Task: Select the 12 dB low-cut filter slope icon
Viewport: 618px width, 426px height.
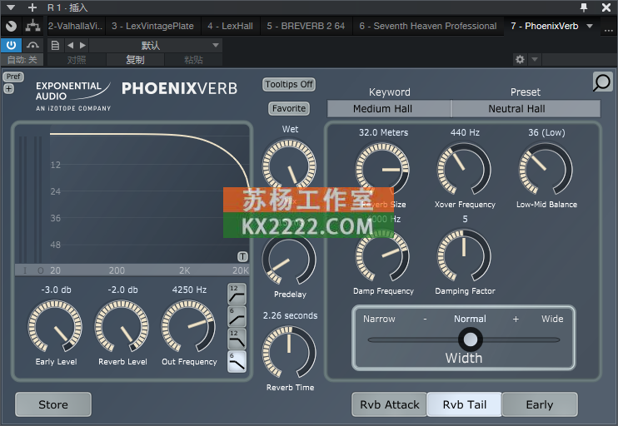Action: coord(237,294)
